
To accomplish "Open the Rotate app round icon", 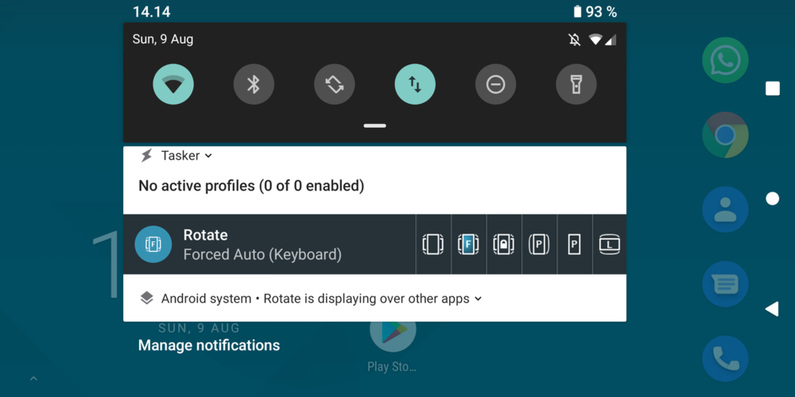I will click(x=153, y=245).
